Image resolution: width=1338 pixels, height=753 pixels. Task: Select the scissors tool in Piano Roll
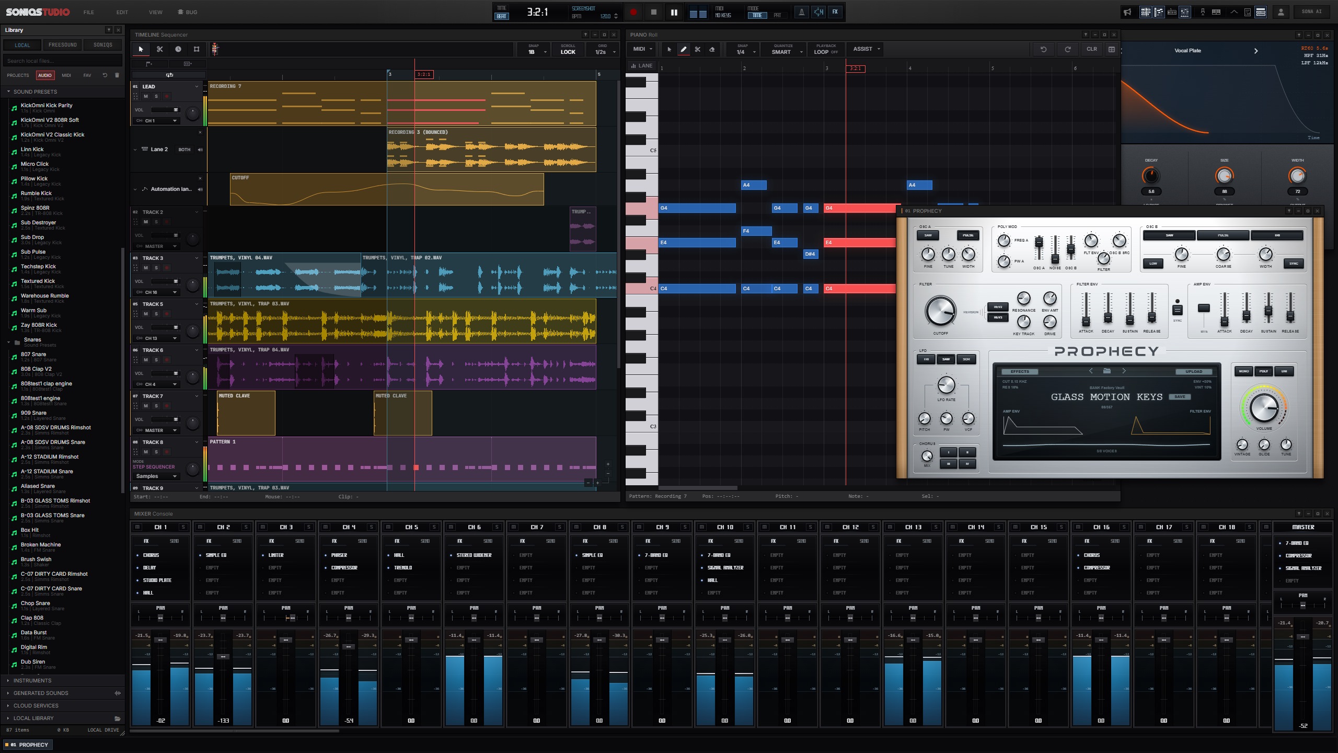tap(697, 49)
